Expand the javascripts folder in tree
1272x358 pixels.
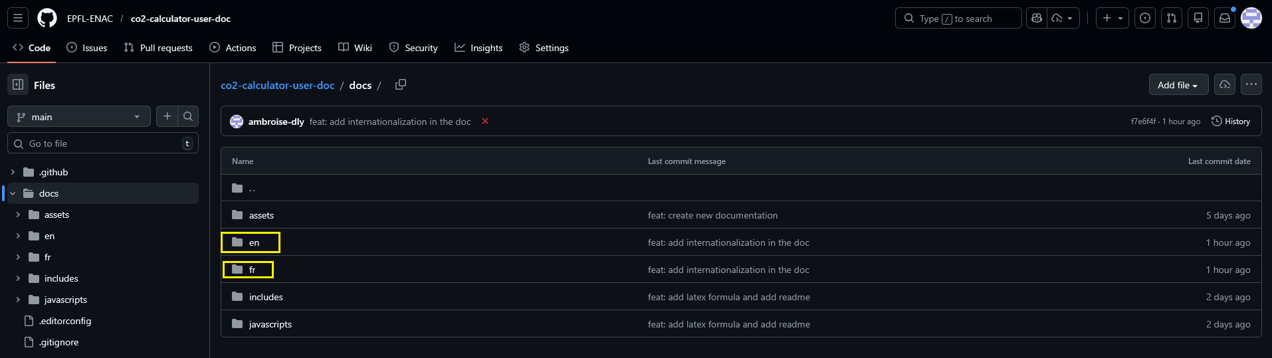click(18, 300)
